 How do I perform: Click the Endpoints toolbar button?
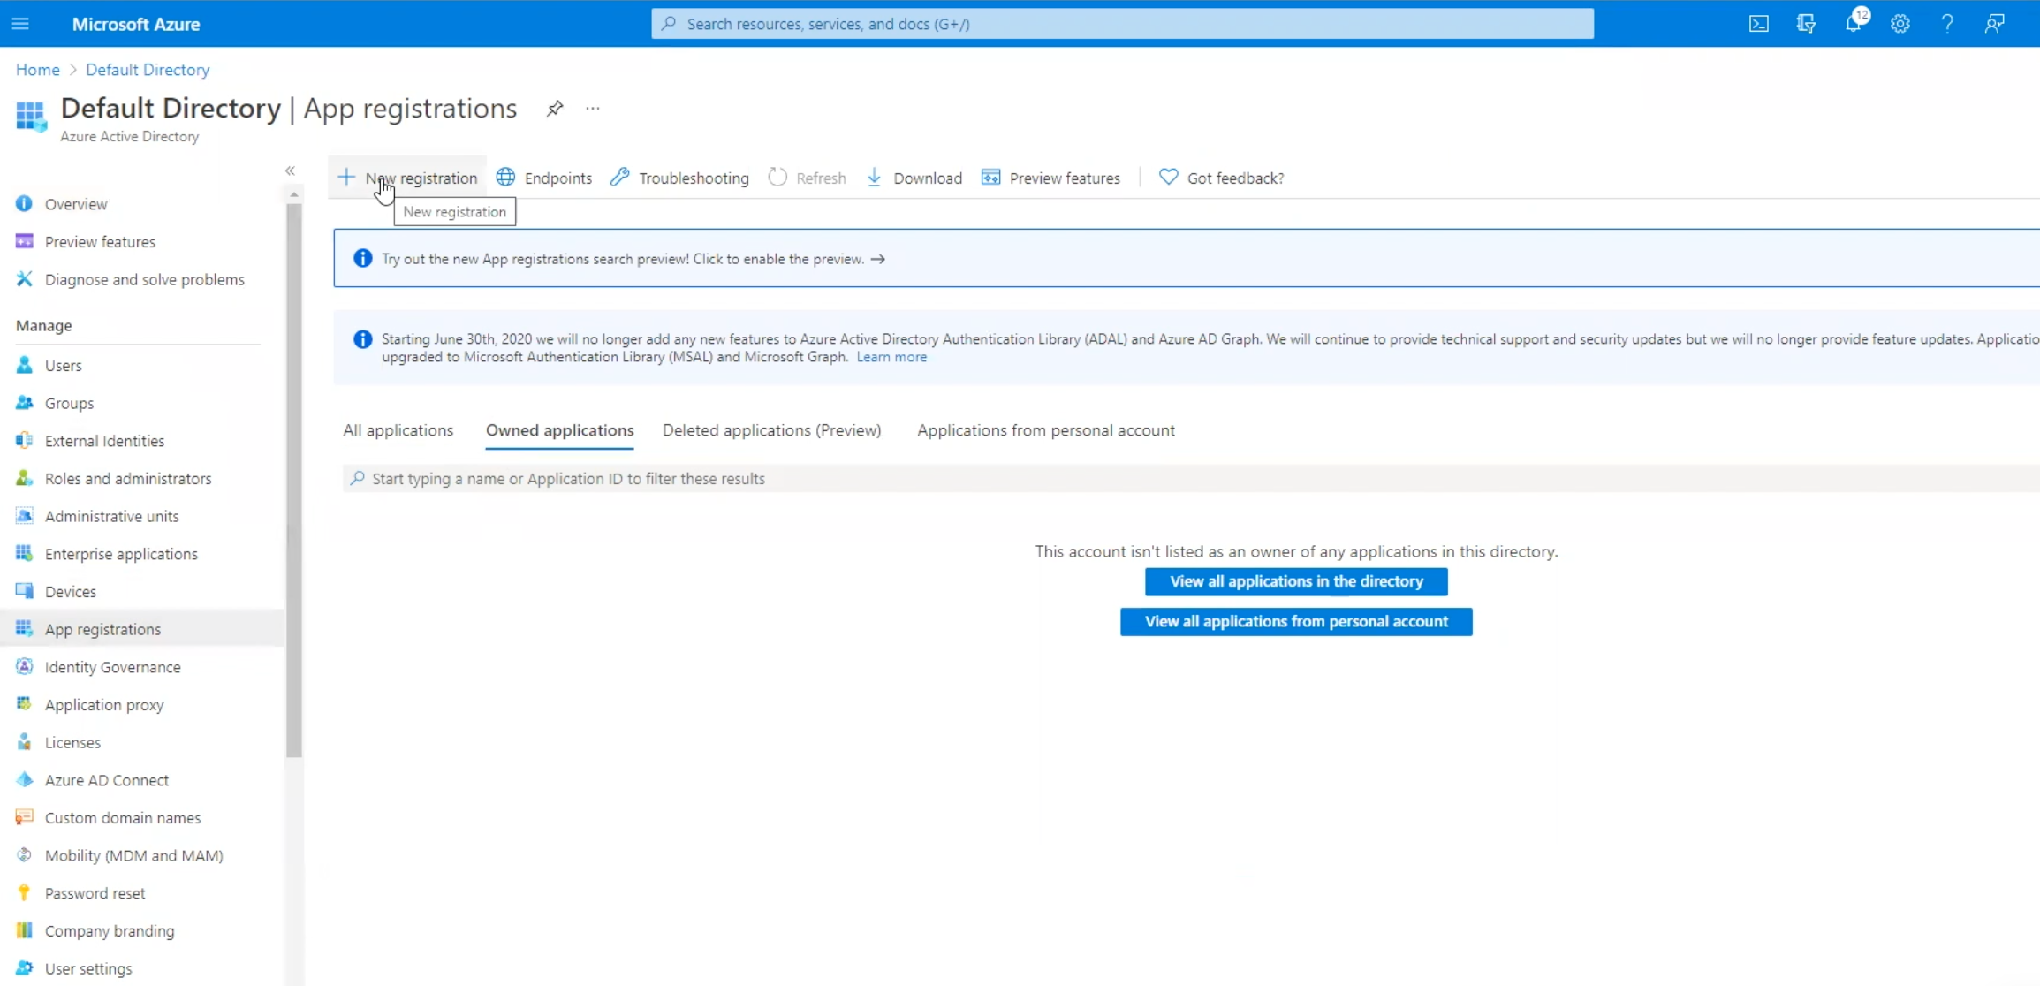point(544,178)
